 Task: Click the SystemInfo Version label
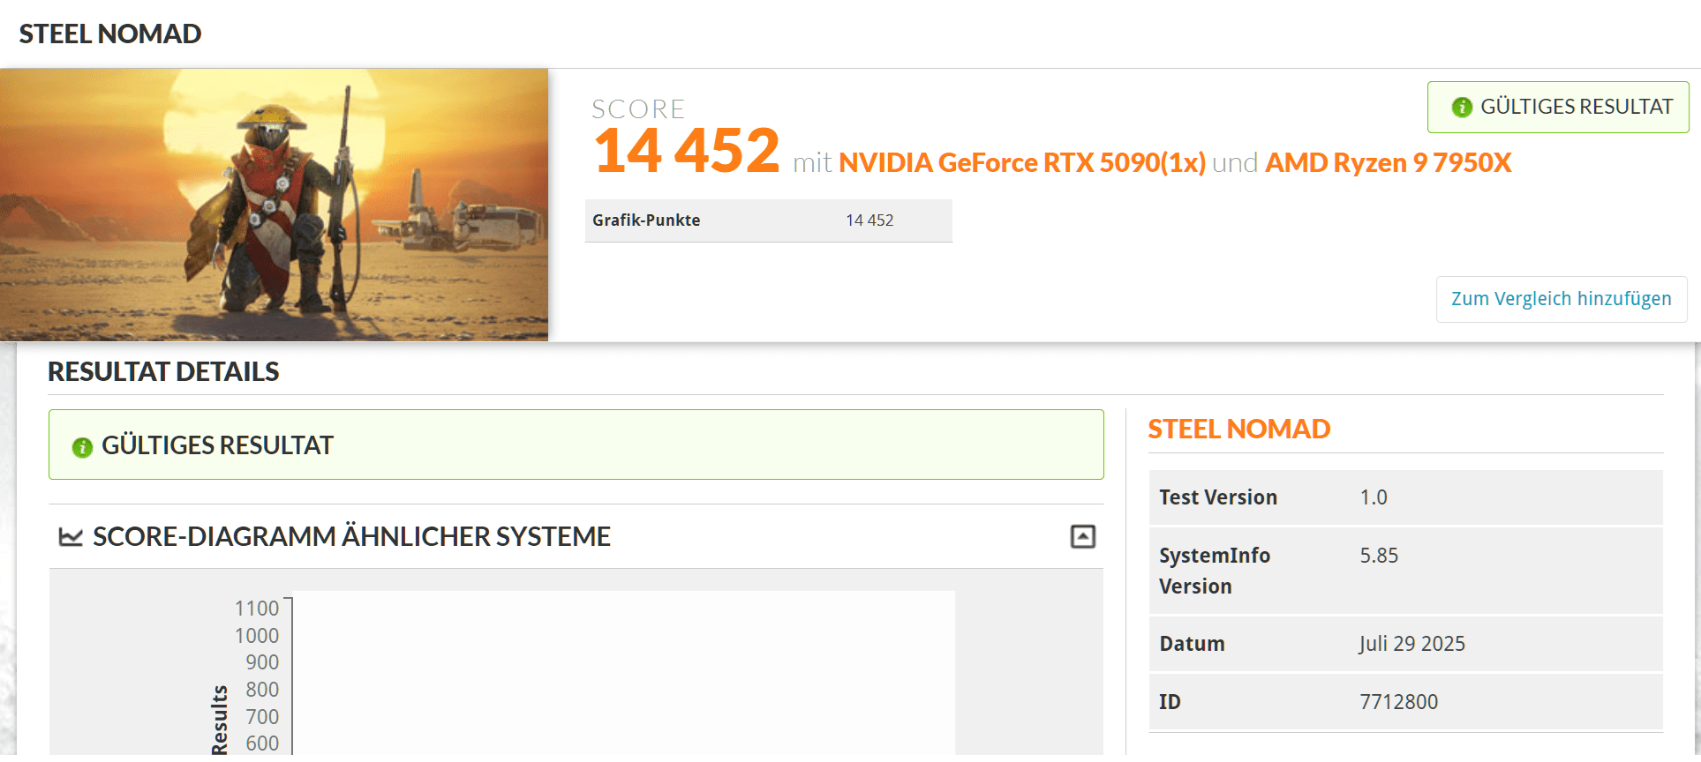pos(1214,571)
